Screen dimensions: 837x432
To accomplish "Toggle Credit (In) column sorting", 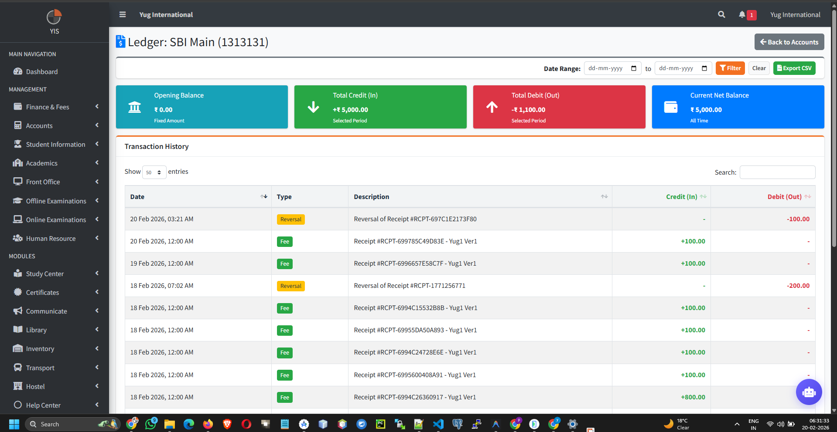I will (x=703, y=196).
